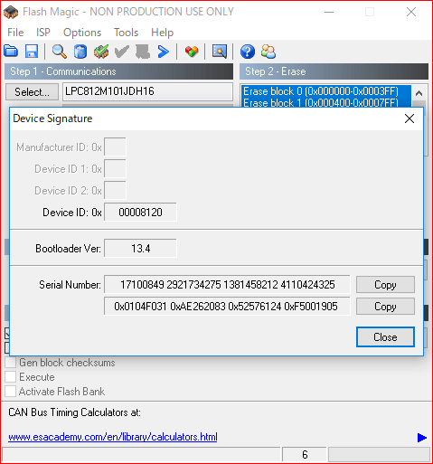Screen dimensions: 433x464
Task: Click the blue Start arrow toolbar icon
Action: click(x=164, y=52)
